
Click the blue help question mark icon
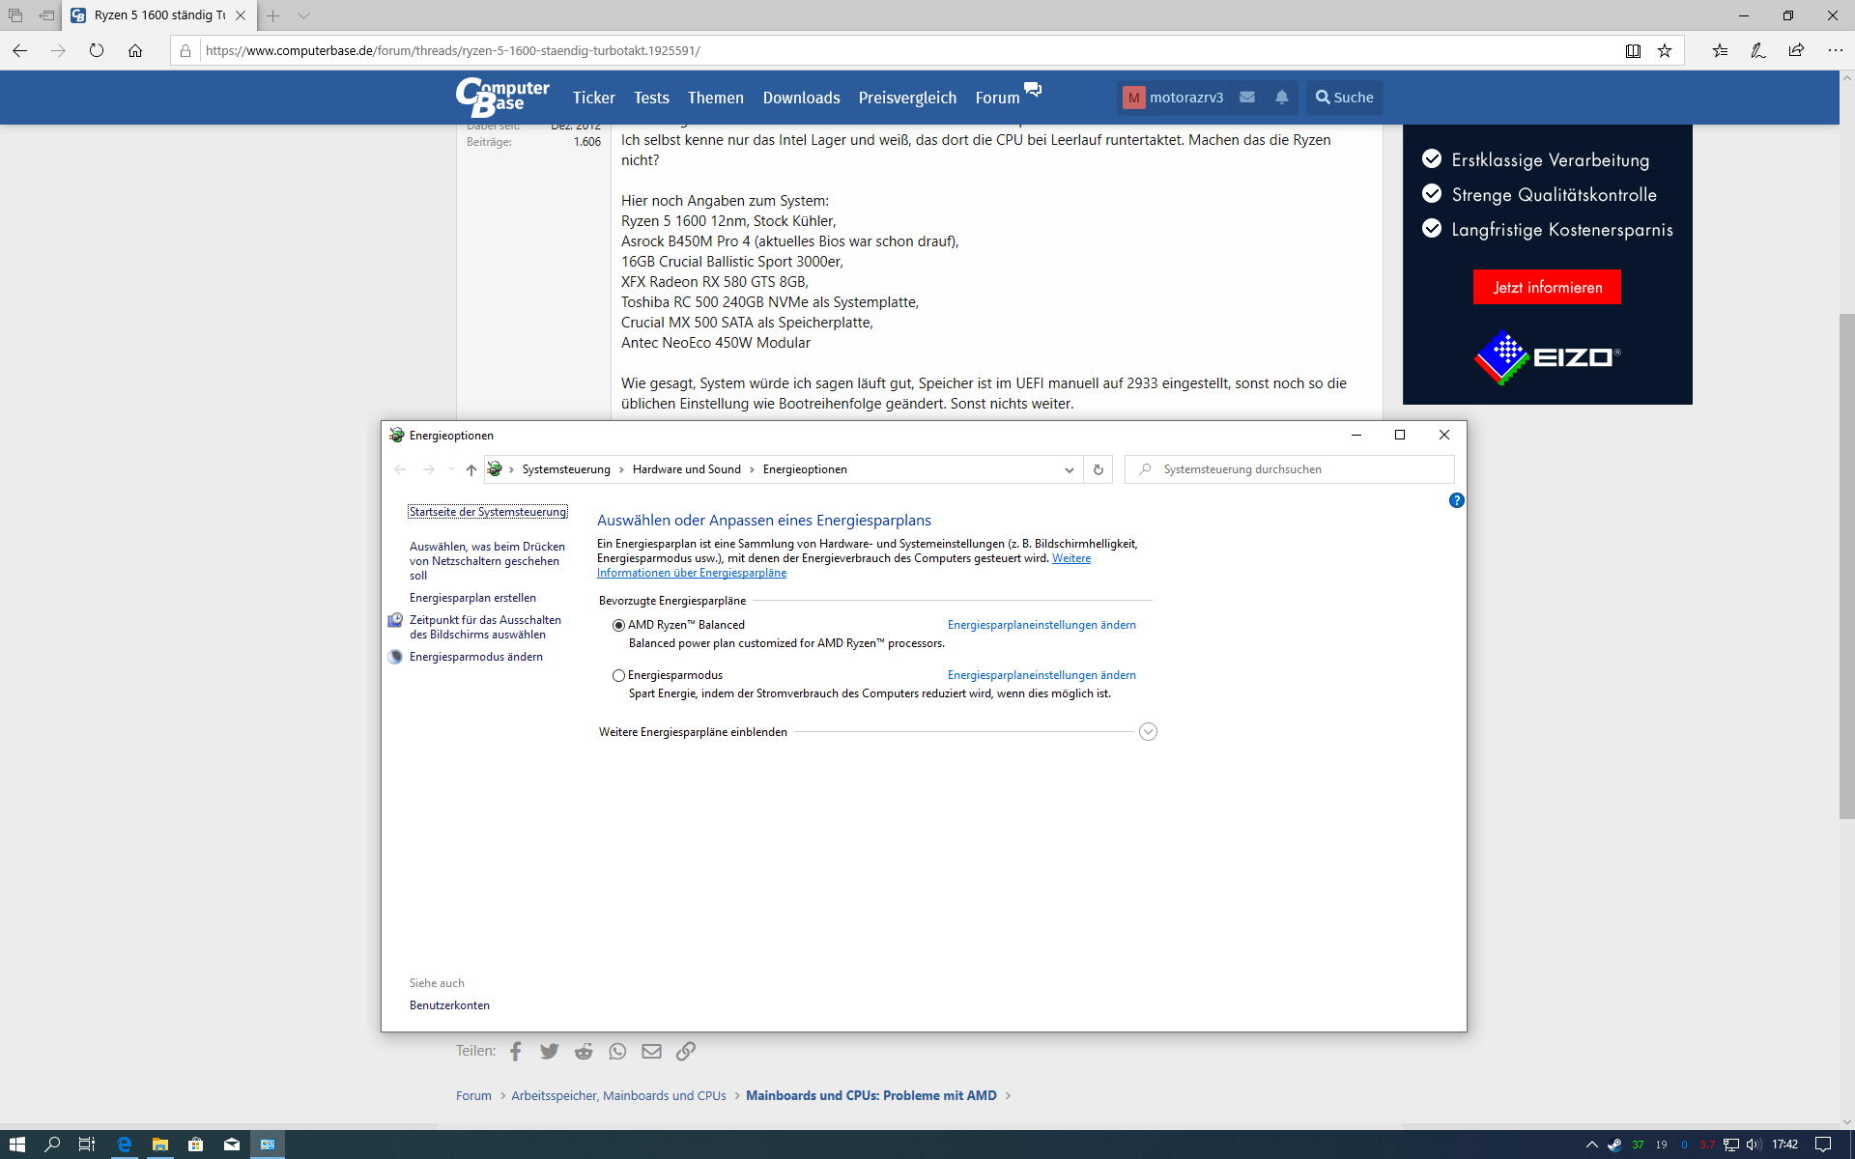click(1456, 500)
